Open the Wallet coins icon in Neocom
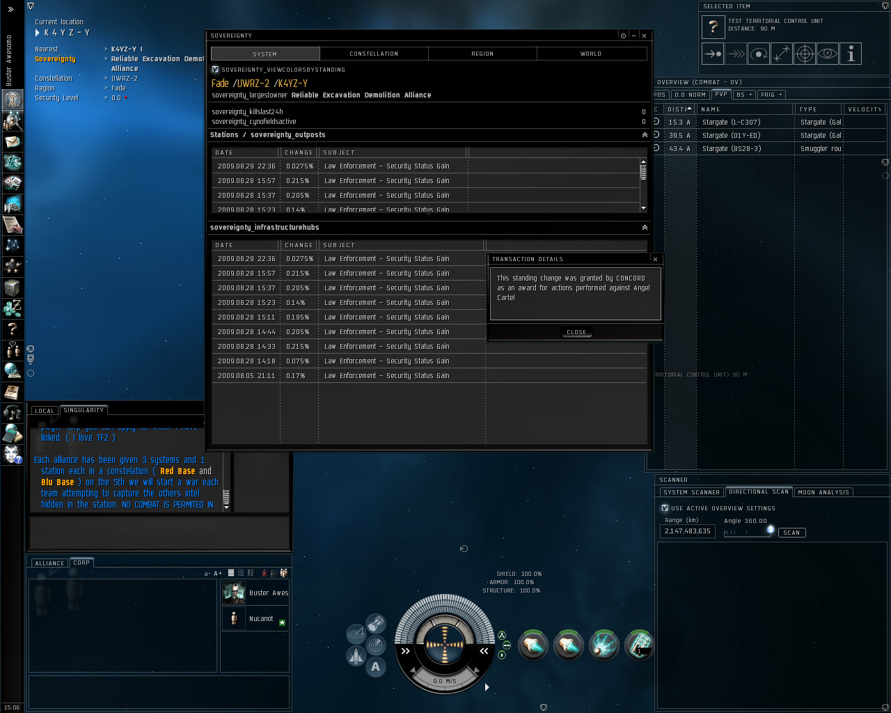Image resolution: width=891 pixels, height=713 pixels. click(13, 308)
